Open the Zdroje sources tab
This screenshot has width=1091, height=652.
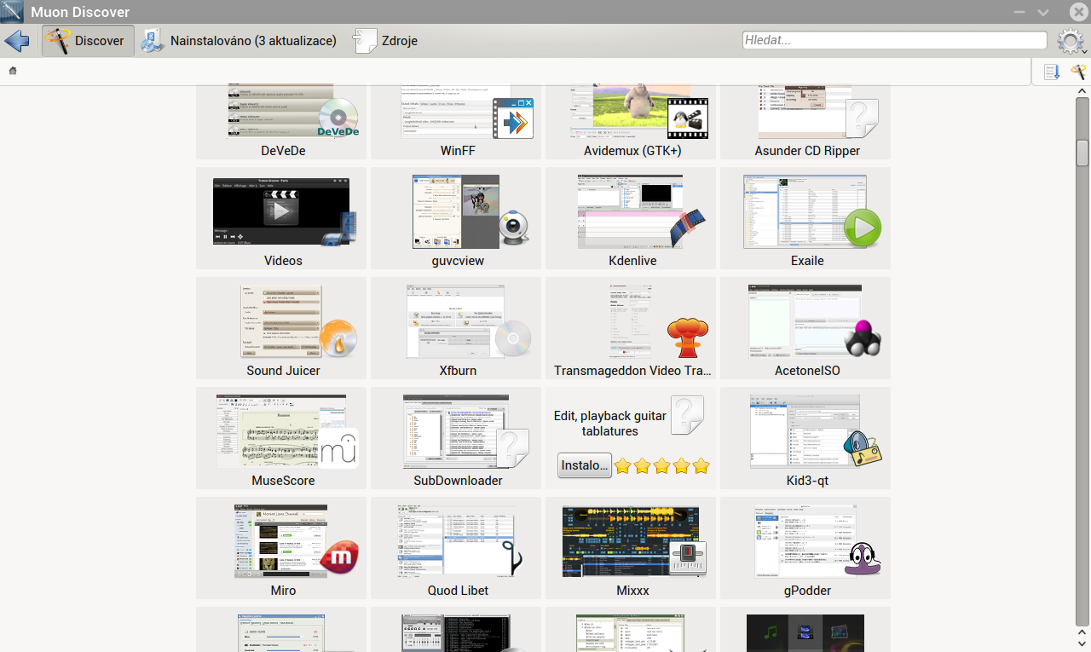[x=384, y=41]
